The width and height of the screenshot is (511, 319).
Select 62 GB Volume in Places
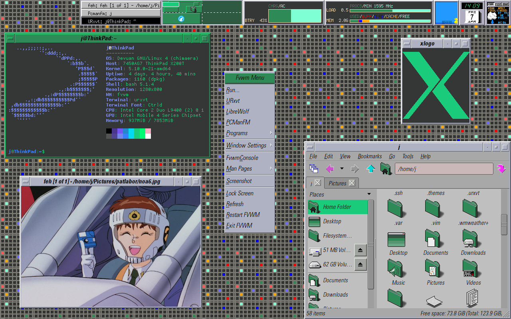click(331, 264)
